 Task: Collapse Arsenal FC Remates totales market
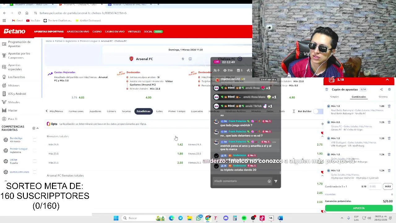322,176
